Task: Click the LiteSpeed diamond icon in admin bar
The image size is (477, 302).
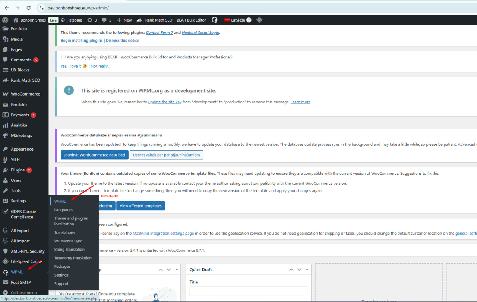Action: (259, 20)
